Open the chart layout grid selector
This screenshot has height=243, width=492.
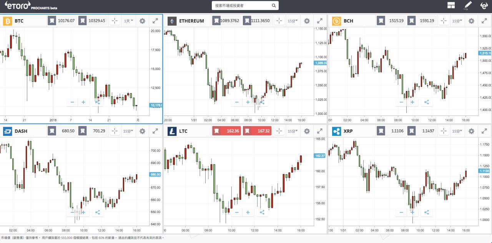click(451, 5)
